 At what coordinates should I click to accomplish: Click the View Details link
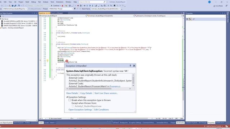pos(72,93)
